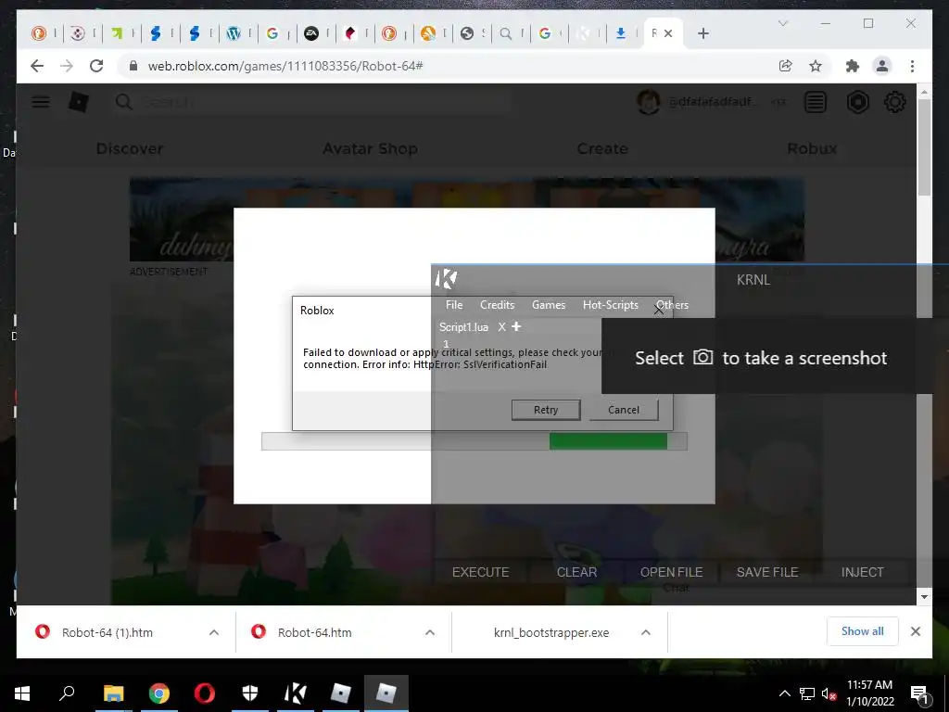Click the share page icon in address bar
Viewport: 949px width, 712px height.
[x=785, y=66]
